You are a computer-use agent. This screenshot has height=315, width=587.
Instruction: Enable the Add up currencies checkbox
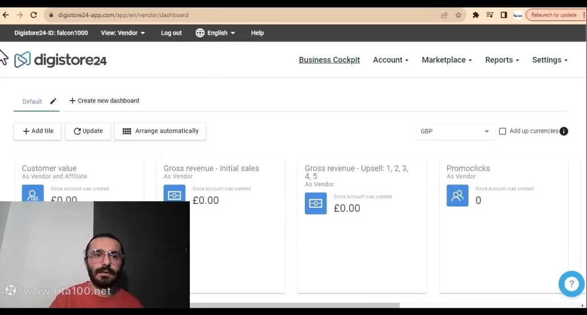click(x=502, y=131)
